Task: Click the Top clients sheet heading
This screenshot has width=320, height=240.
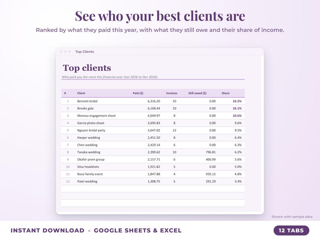Action: [87, 68]
